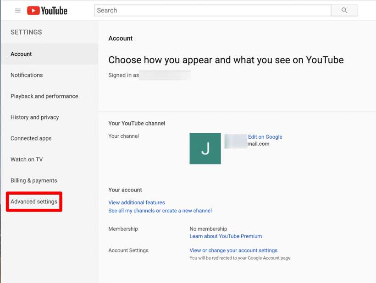Open Playback and performance settings
Image resolution: width=376 pixels, height=283 pixels.
tap(44, 96)
